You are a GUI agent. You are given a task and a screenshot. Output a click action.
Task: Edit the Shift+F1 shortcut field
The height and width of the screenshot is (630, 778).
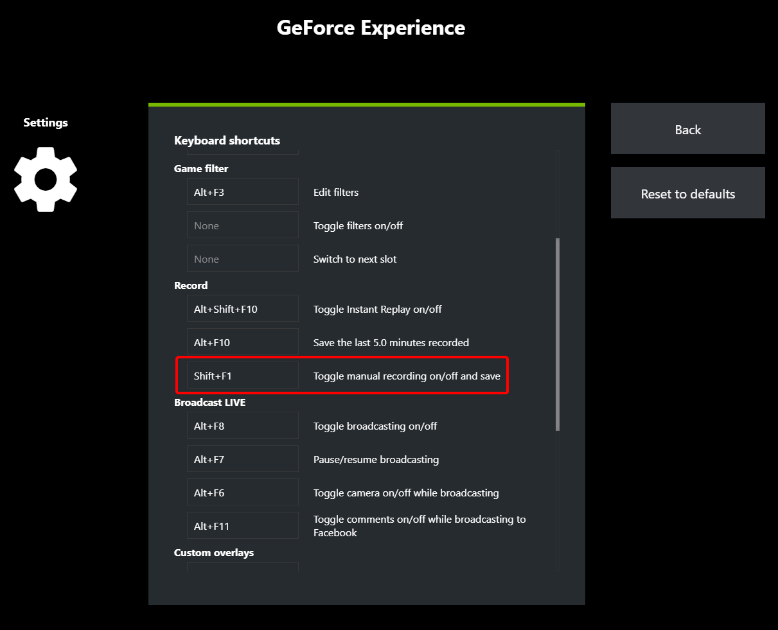click(x=243, y=375)
